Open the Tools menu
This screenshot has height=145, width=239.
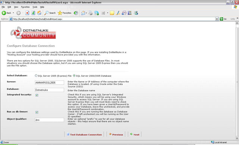(35, 7)
